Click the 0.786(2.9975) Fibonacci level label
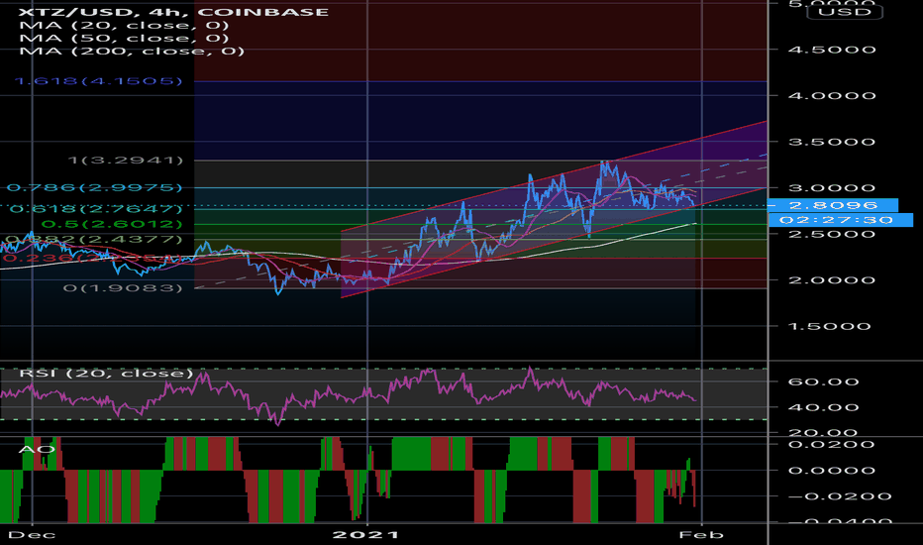923x545 pixels. pos(95,188)
